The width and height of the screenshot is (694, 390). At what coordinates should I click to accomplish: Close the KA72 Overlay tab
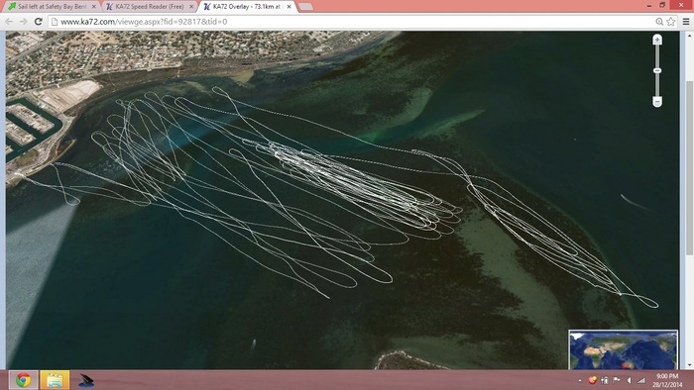289,7
